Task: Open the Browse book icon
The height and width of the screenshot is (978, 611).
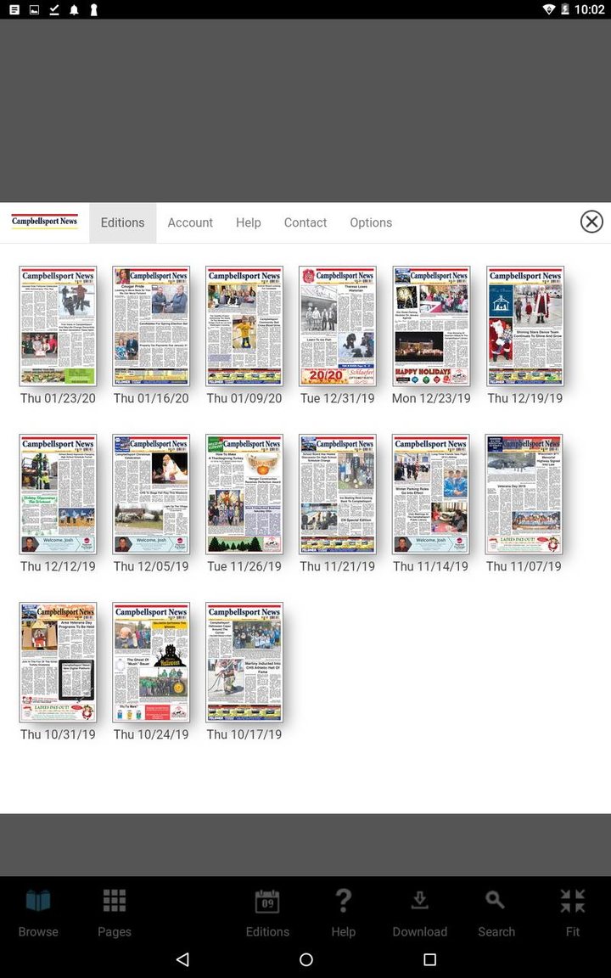Action: tap(38, 902)
